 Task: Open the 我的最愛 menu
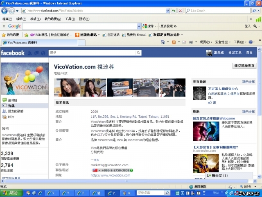[53, 19]
